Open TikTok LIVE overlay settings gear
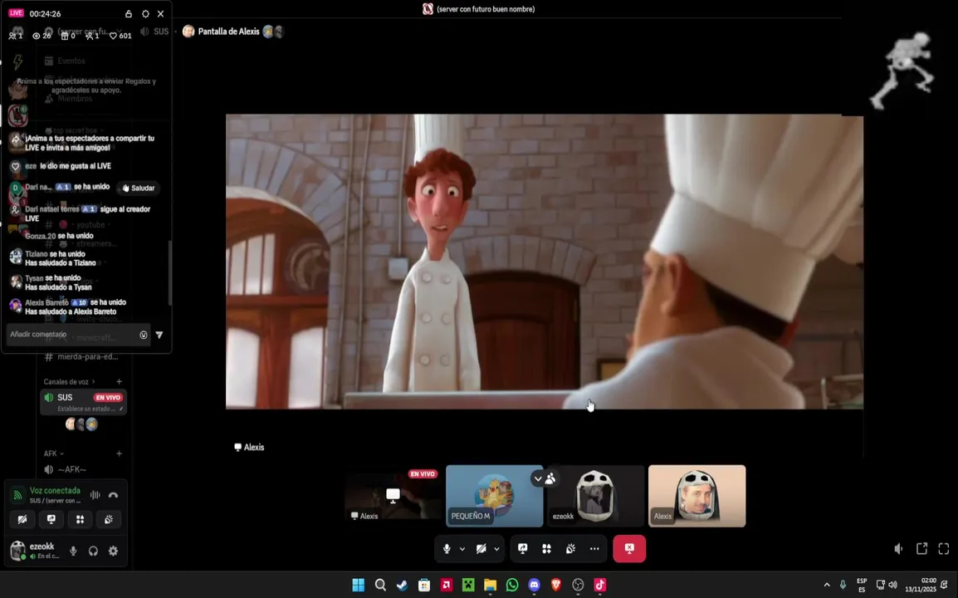The height and width of the screenshot is (598, 958). tap(145, 13)
